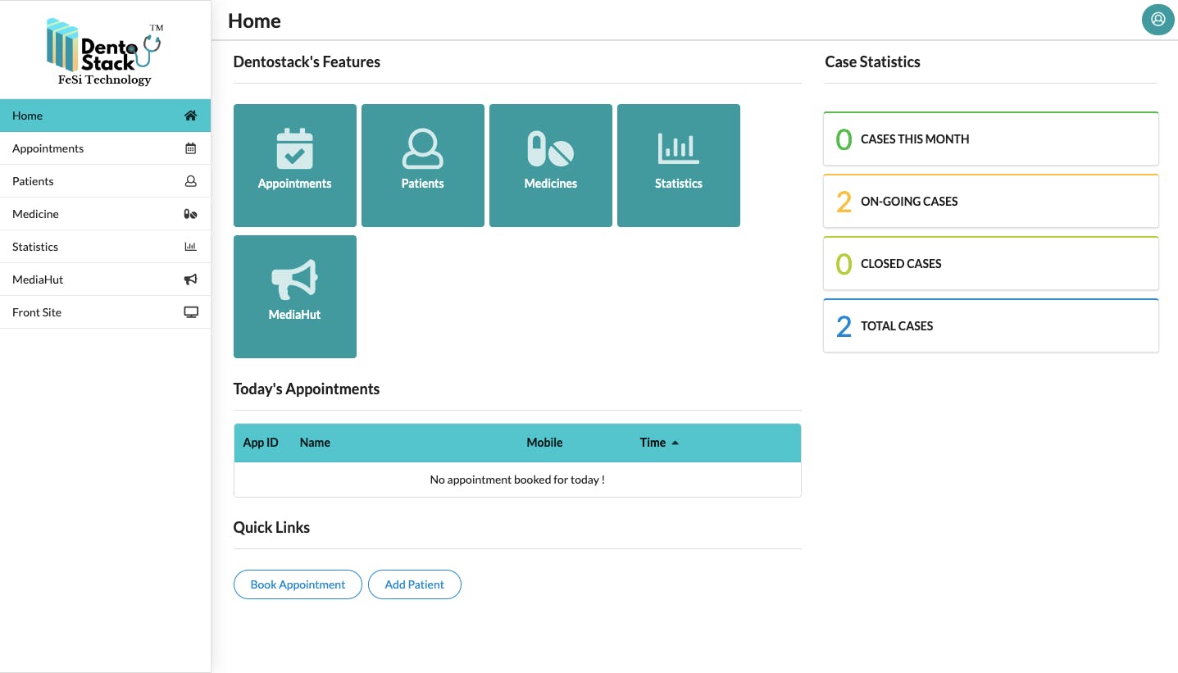1178x673 pixels.
Task: Click the person icon beside Patients in the sidebar
Action: pos(190,181)
